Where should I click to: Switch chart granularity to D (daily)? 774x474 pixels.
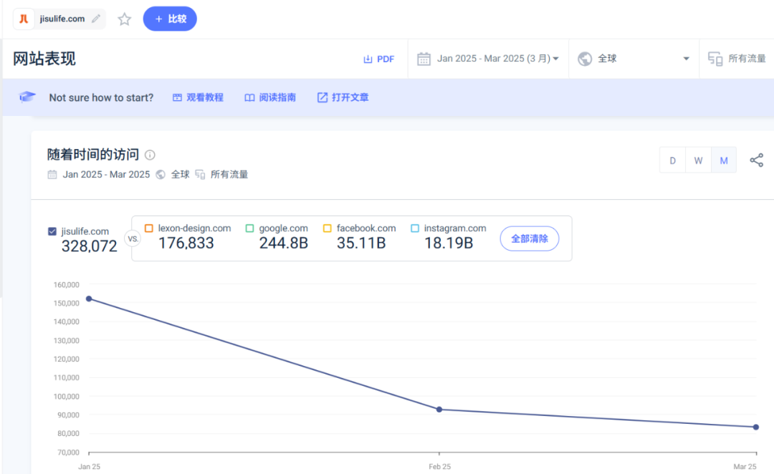pos(673,160)
